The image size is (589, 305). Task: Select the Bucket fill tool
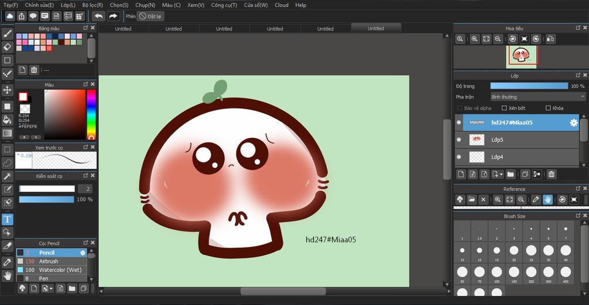[x=7, y=119]
